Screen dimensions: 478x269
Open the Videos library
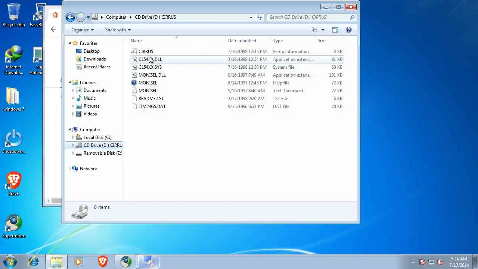point(90,114)
